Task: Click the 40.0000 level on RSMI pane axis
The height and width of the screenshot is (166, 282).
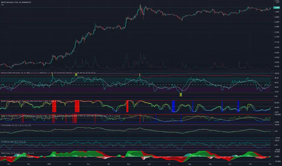Action: click(277, 152)
